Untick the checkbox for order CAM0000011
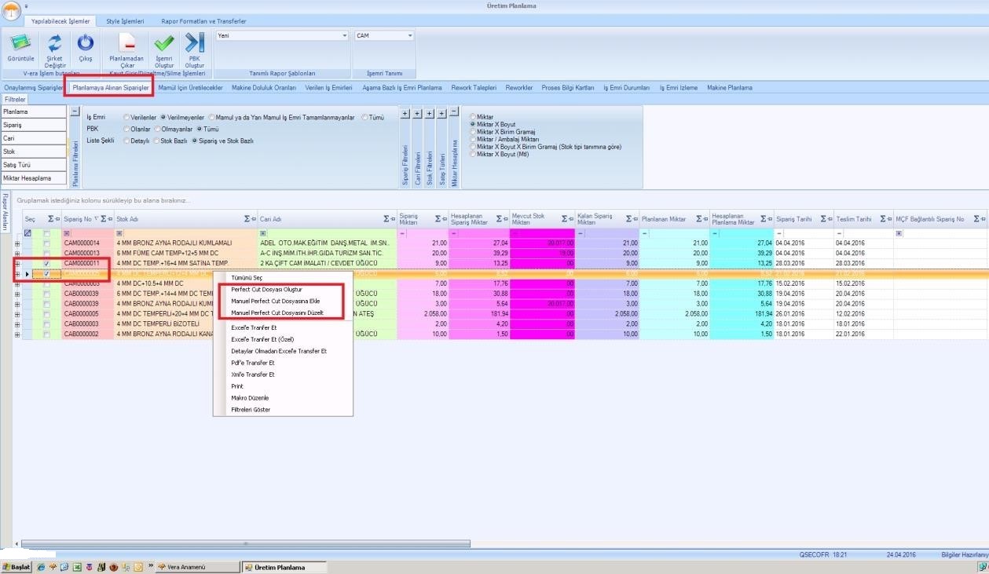 pos(46,264)
